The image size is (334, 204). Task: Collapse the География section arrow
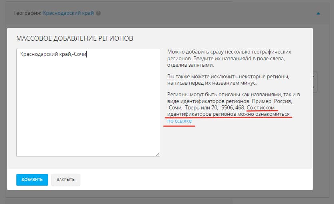[x=318, y=14]
